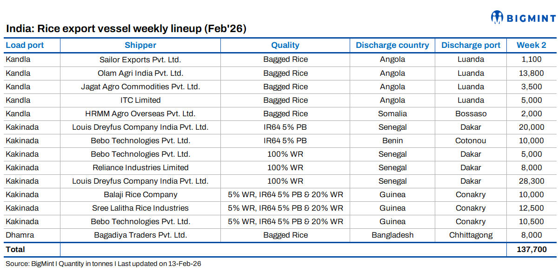Click the BigMint source footnote text

click(x=103, y=264)
